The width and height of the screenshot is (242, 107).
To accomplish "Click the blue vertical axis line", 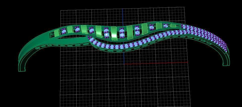I will [x=123, y=36].
